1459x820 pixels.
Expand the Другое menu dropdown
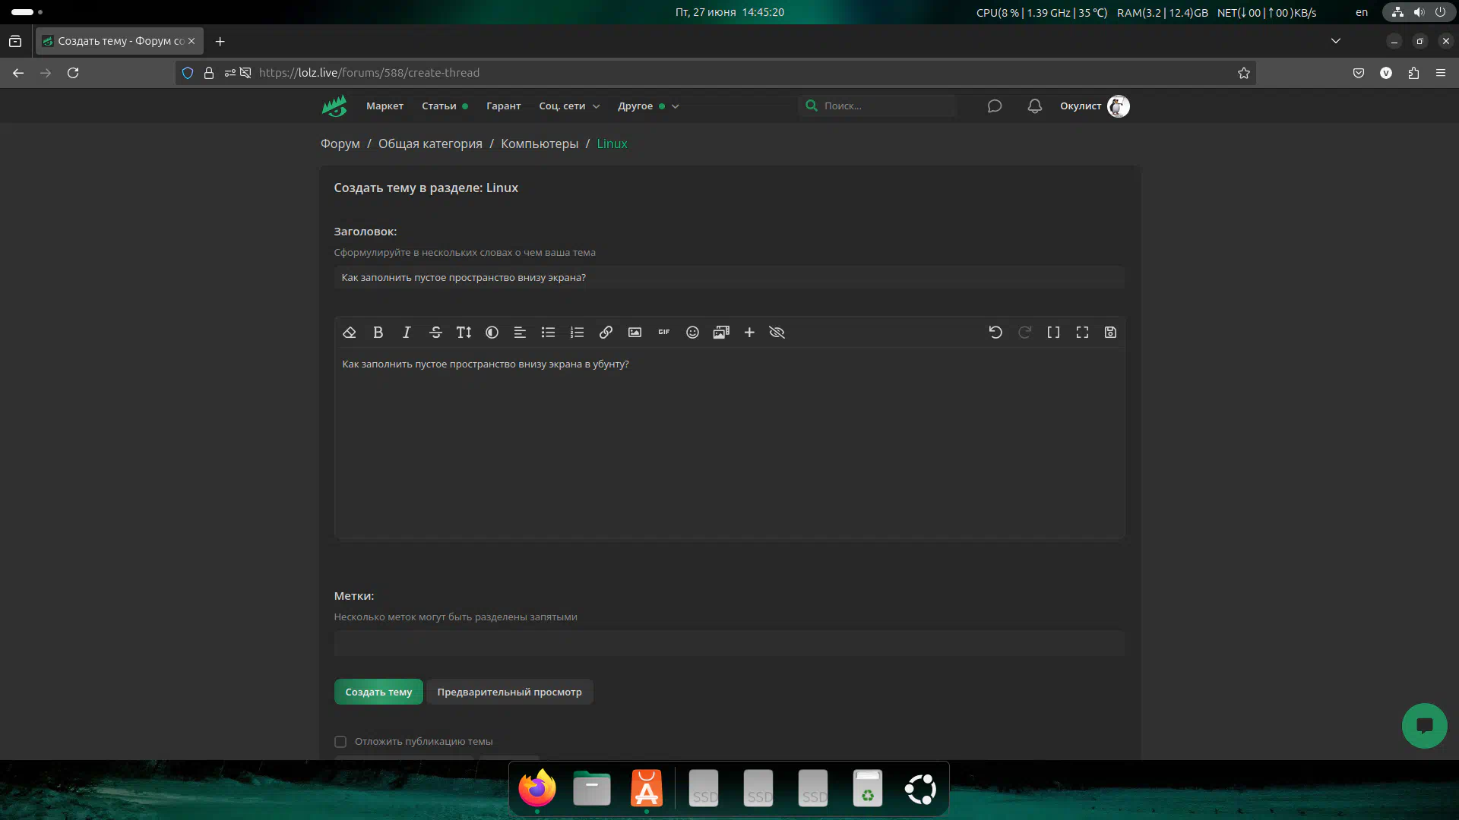(x=647, y=106)
